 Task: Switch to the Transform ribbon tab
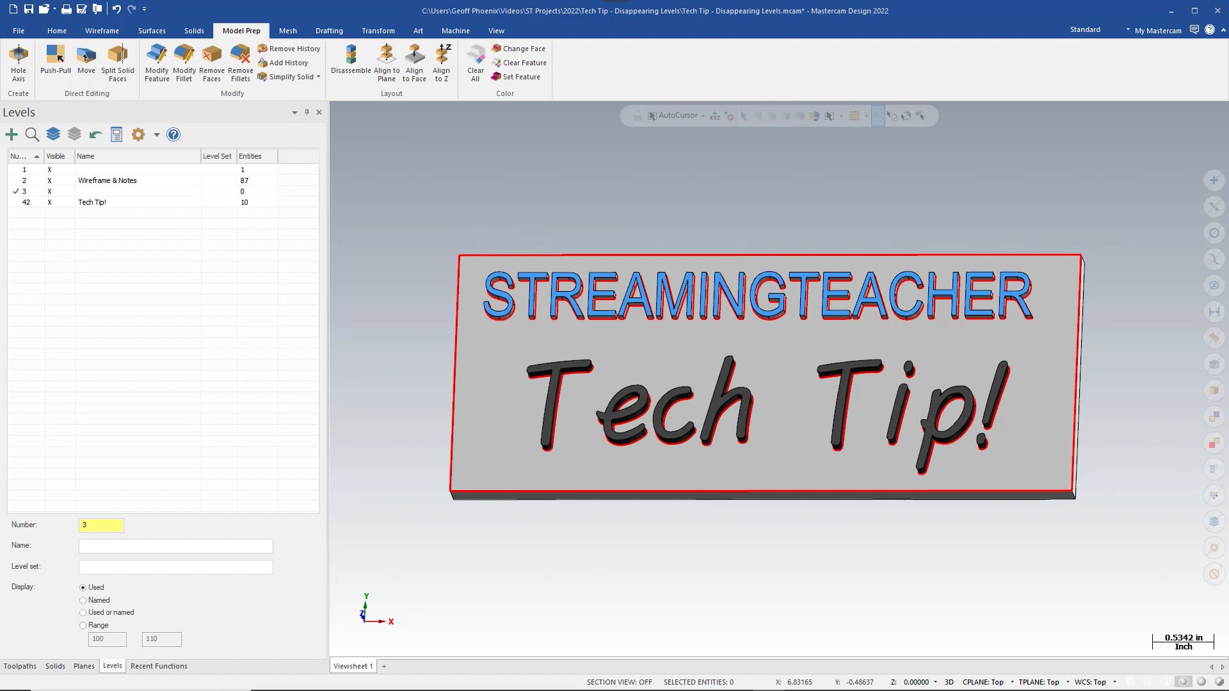[378, 31]
